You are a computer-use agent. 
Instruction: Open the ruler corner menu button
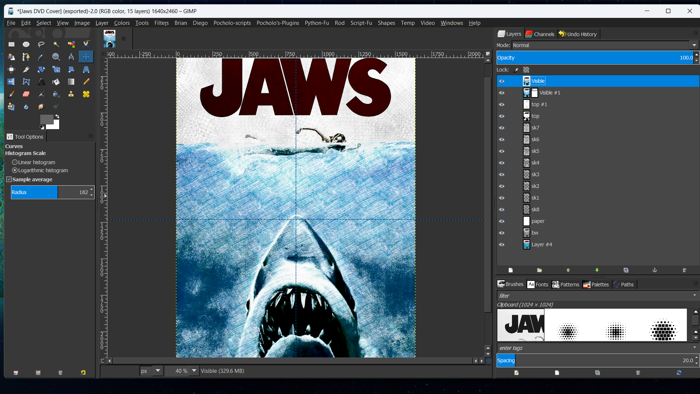tap(103, 54)
